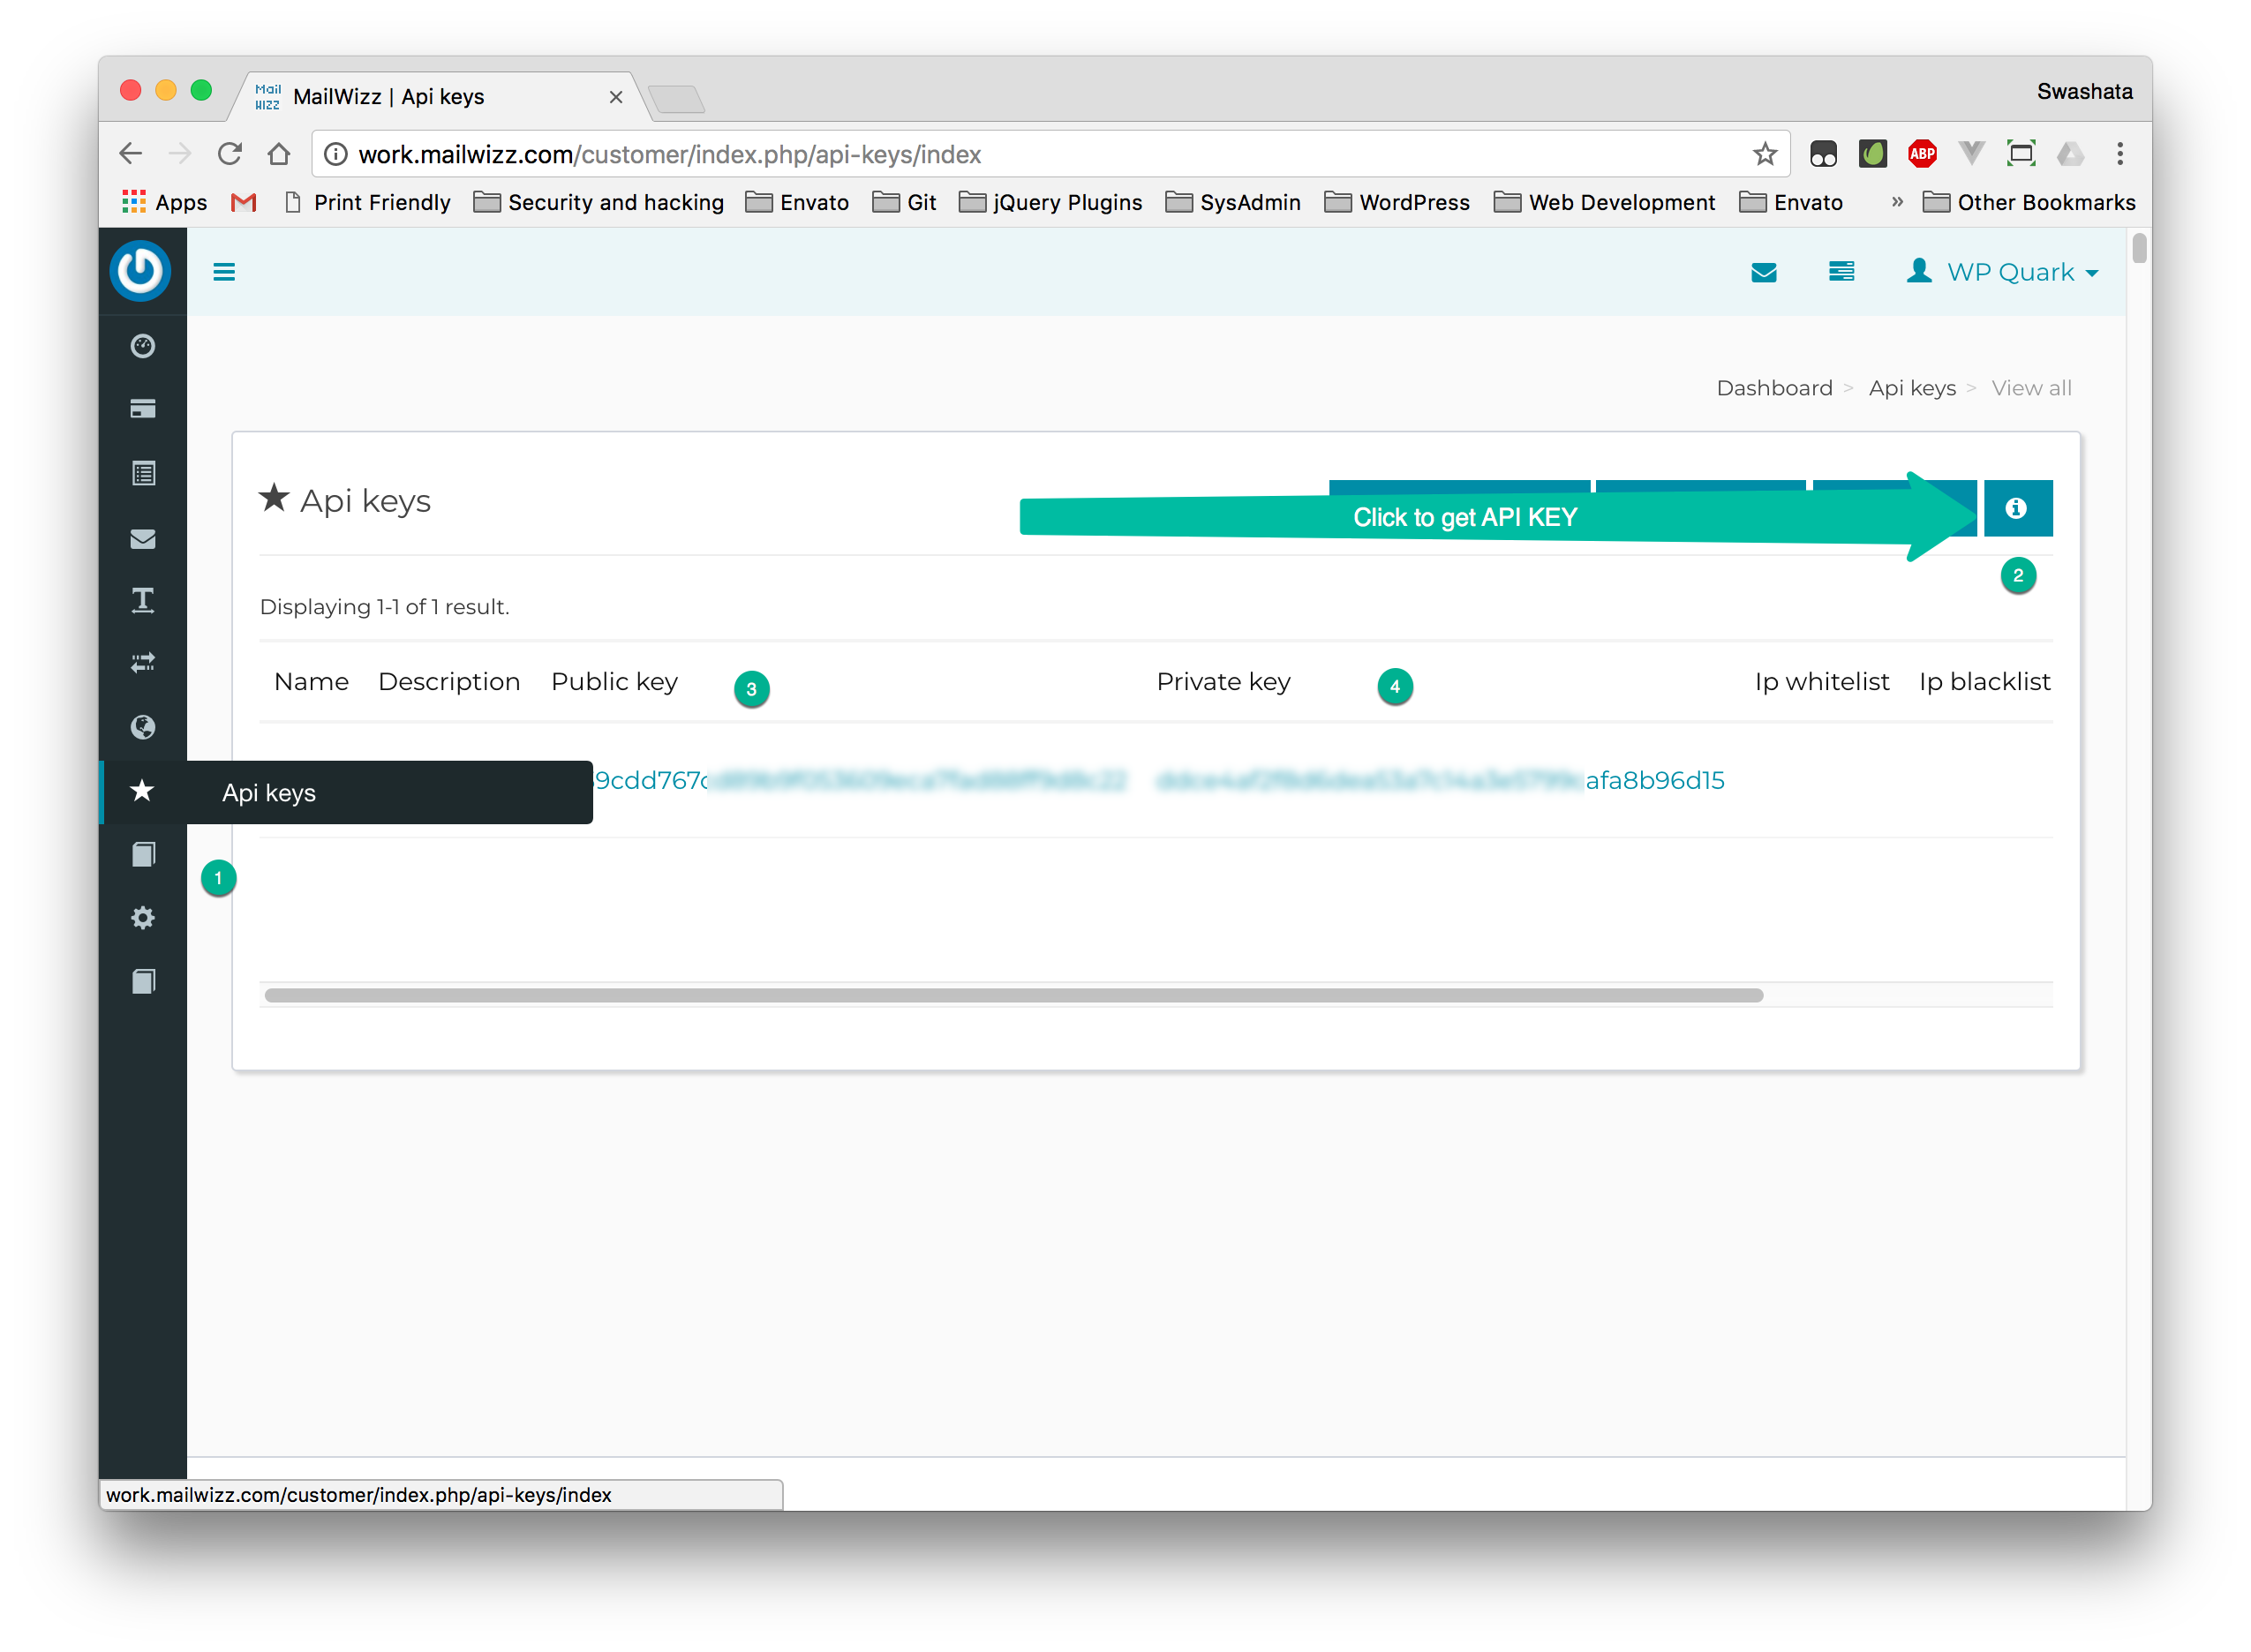Click the Api keys breadcrumb link
The width and height of the screenshot is (2251, 1652).
tap(1912, 388)
